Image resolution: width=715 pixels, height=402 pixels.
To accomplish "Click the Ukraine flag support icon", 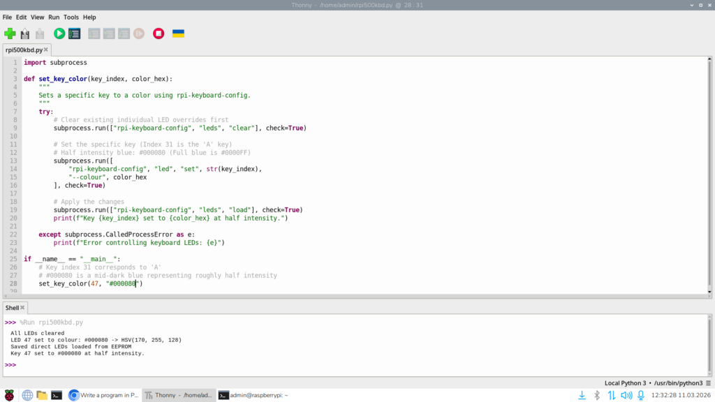I will 178,33.
